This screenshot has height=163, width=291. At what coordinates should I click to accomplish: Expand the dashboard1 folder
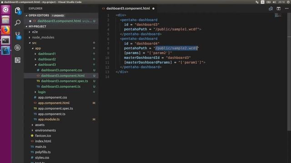[47, 54]
